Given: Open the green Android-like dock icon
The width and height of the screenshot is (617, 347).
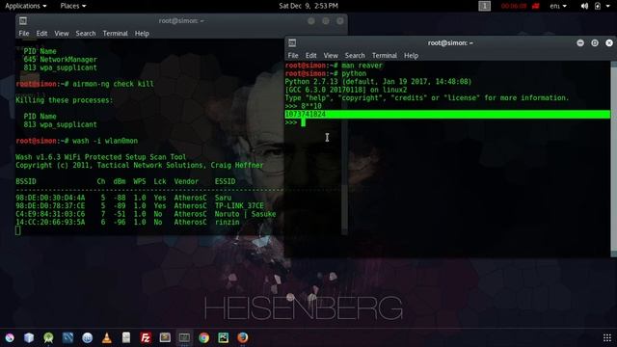Looking at the screenshot, I should pyautogui.click(x=48, y=337).
